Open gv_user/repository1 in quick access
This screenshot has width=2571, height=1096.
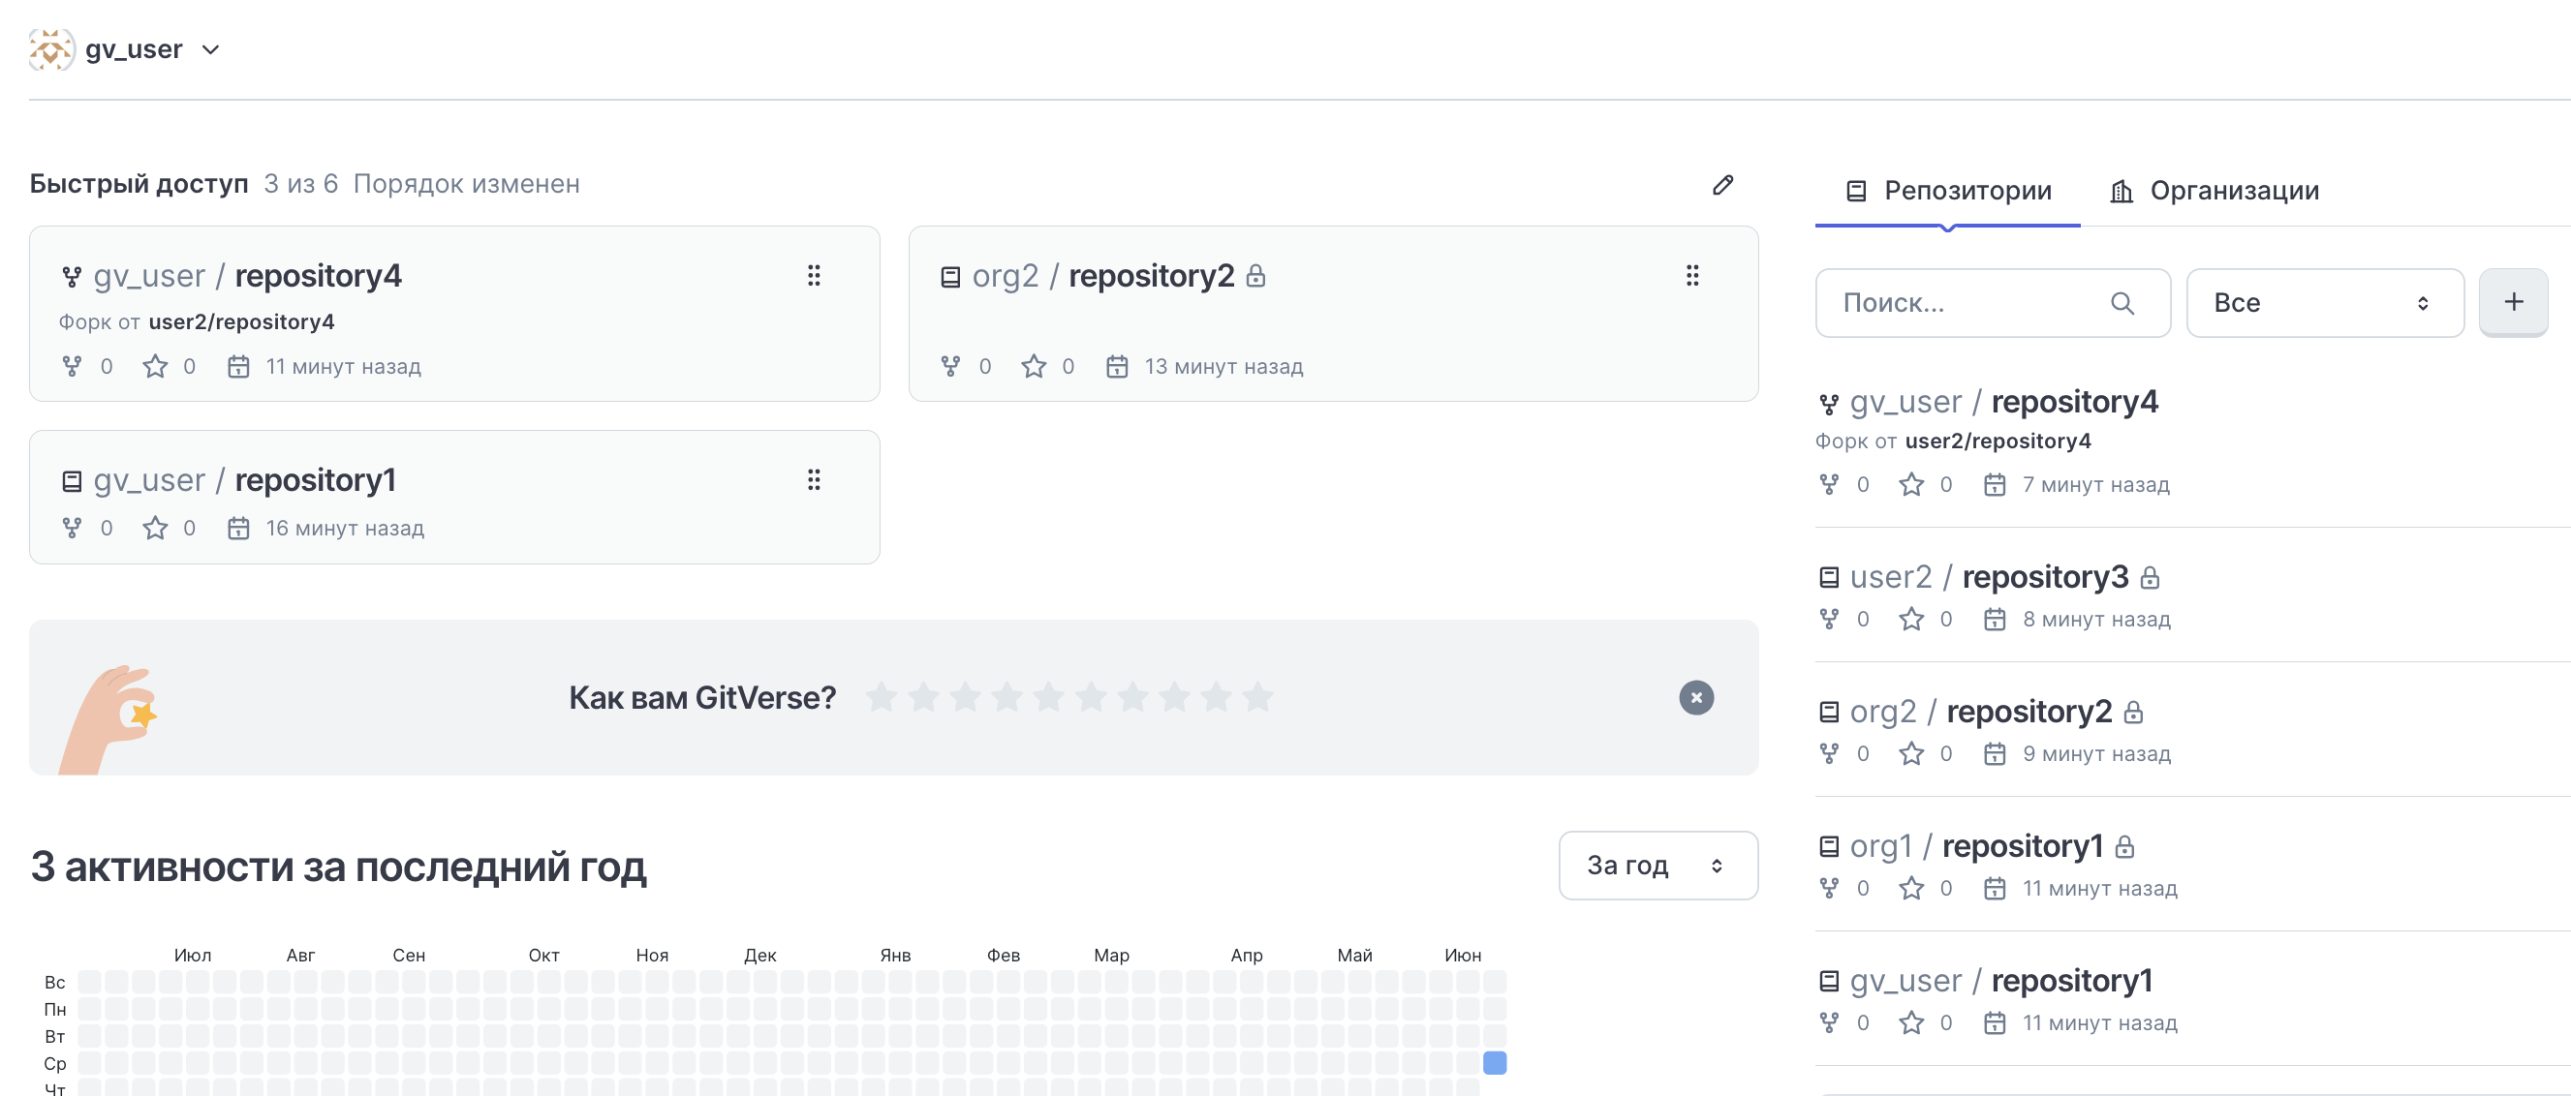tap(244, 479)
